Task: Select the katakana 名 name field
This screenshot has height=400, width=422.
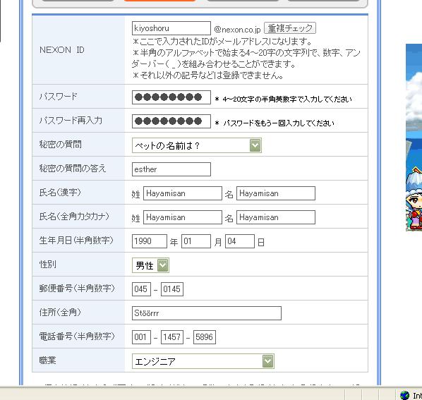Action: 276,217
